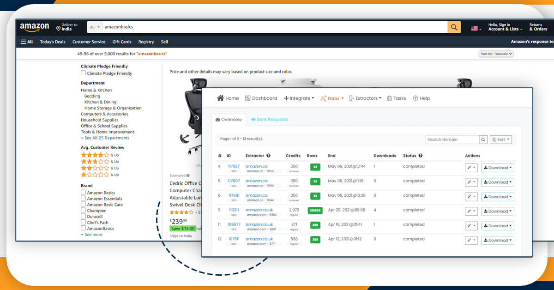
Task: Open extraction ID 117927 link
Action: pyautogui.click(x=234, y=166)
